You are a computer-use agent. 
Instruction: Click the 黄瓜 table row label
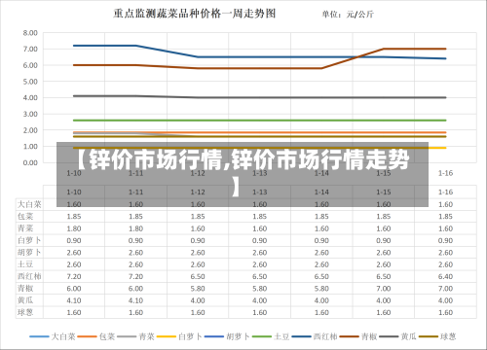(x=25, y=300)
